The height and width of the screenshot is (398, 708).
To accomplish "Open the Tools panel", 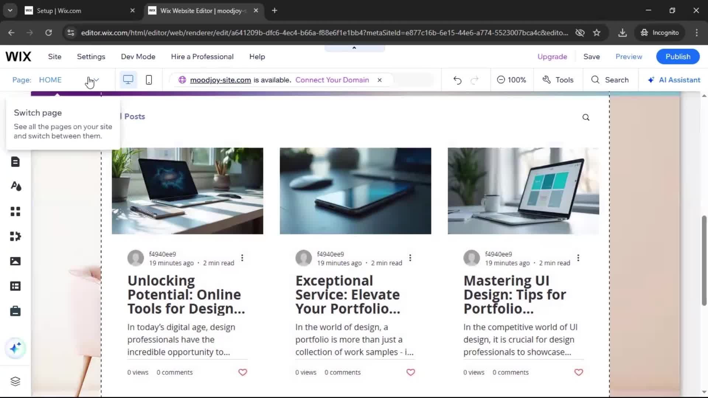I will (x=558, y=80).
